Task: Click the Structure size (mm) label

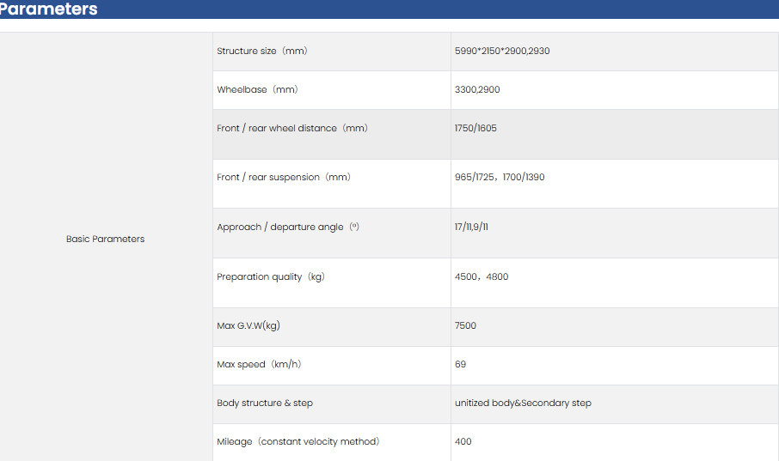Action: [x=261, y=51]
